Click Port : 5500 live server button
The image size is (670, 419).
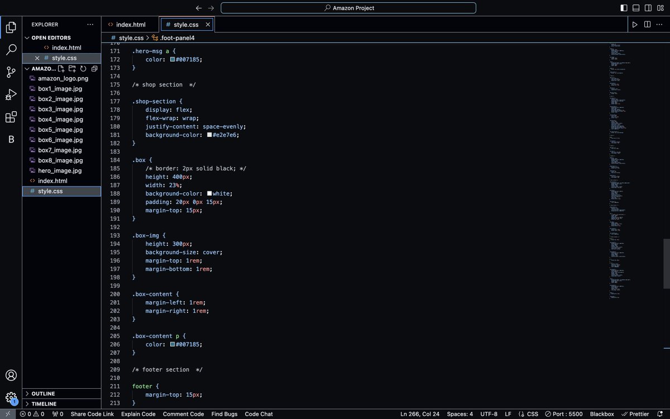coord(564,414)
